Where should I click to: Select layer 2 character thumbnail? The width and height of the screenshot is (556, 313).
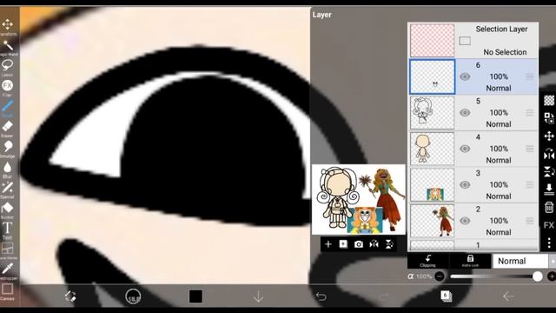click(433, 221)
